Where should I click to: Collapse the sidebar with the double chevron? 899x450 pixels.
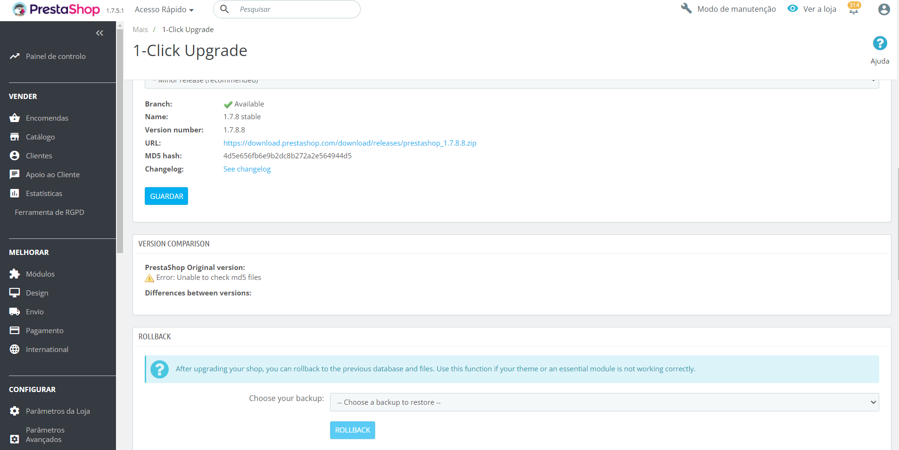(99, 33)
